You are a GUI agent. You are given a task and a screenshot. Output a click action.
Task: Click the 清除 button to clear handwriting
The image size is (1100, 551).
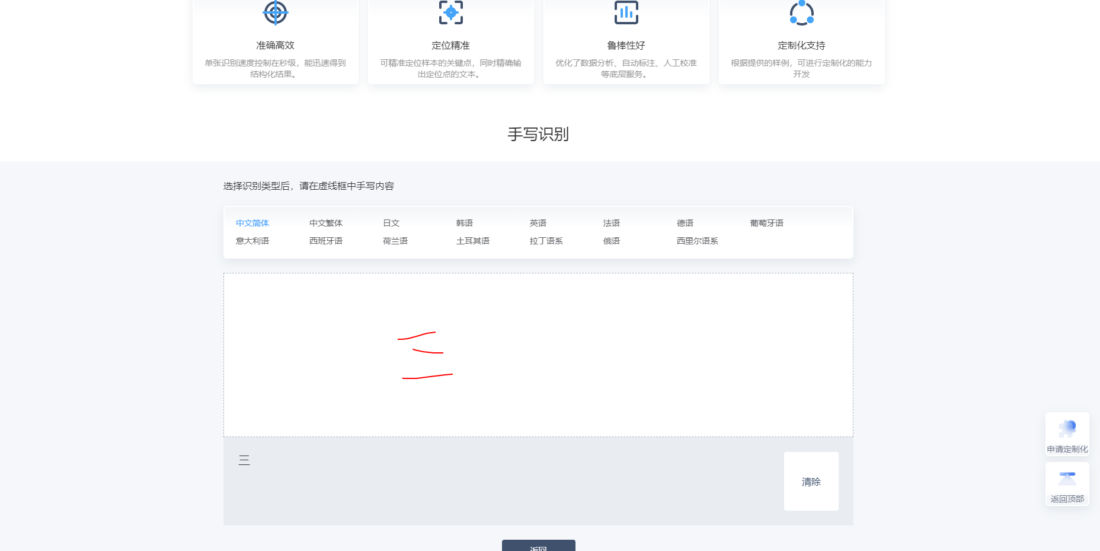click(x=811, y=482)
